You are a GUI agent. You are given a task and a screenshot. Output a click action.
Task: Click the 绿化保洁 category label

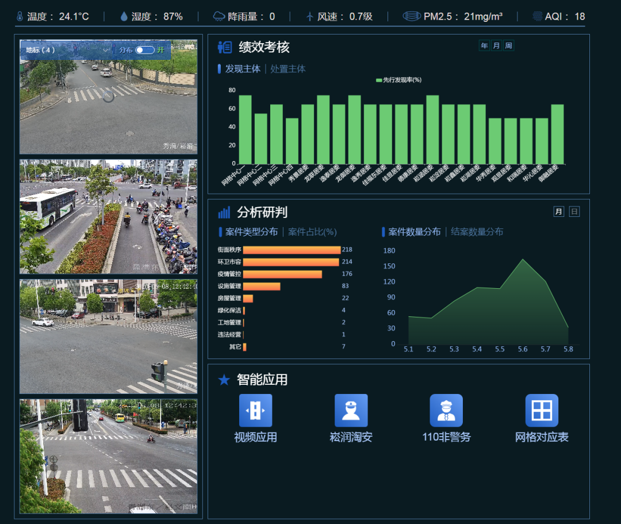[x=229, y=311]
